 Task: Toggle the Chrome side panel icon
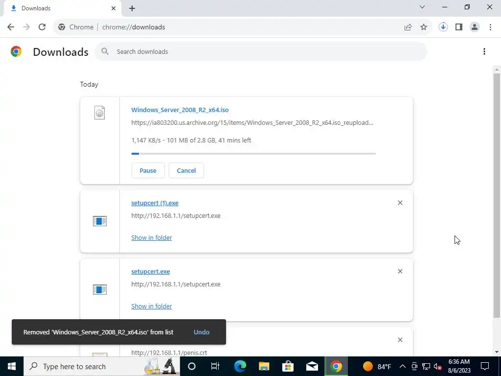[459, 27]
